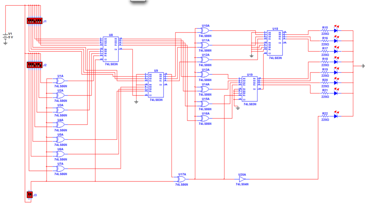Screen dimensions: 368x206
Task: Click the '74LS83N' label under U9
Action: 156,100
